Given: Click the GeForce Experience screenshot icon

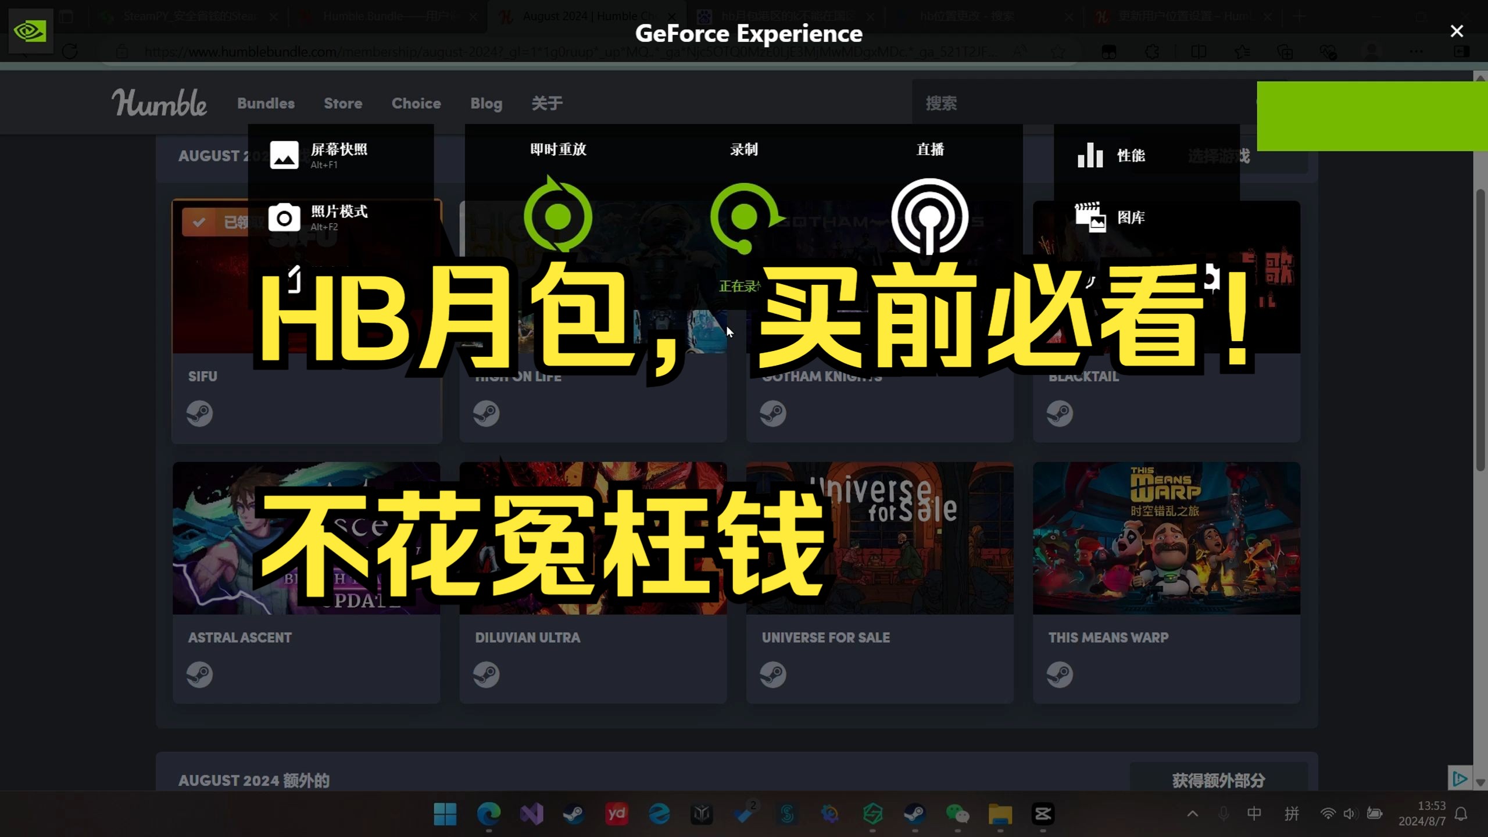Looking at the screenshot, I should coord(284,154).
